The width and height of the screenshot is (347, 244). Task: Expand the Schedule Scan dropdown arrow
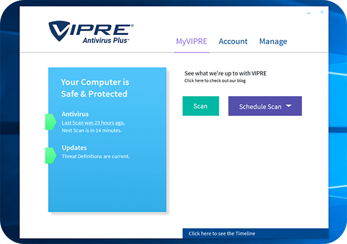[x=289, y=106]
